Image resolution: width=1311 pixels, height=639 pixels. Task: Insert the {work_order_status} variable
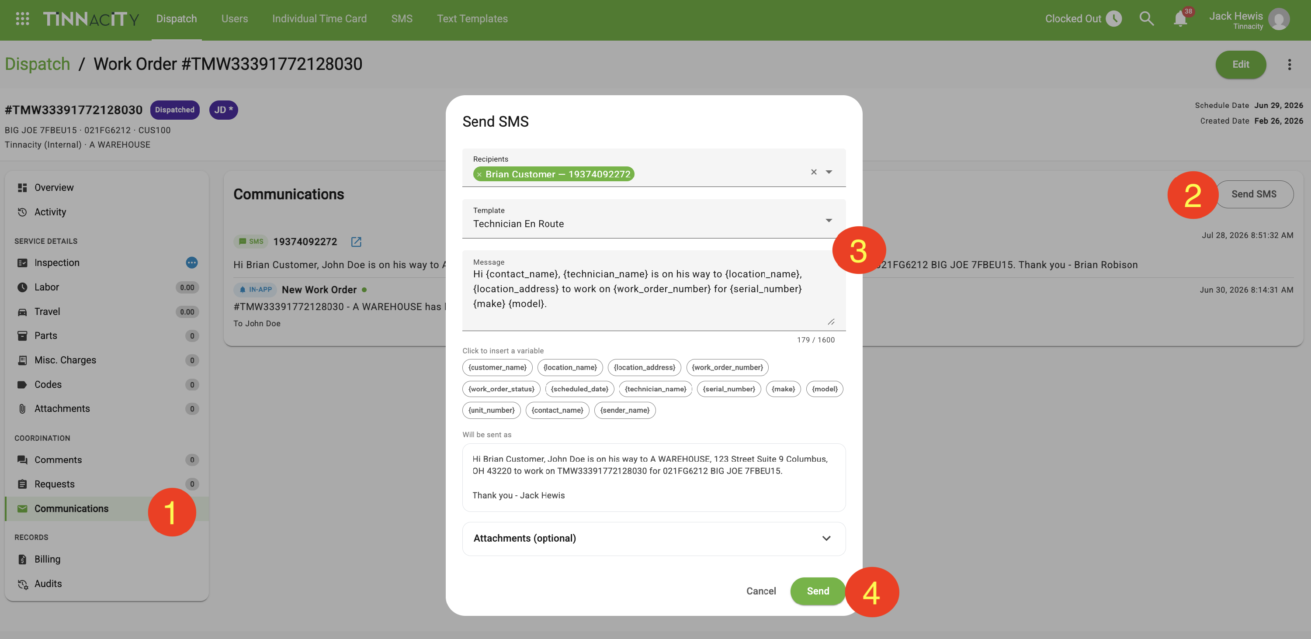tap(501, 389)
